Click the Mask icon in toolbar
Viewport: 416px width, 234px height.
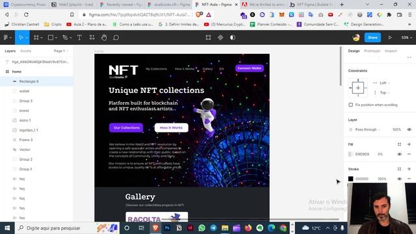tap(233, 38)
